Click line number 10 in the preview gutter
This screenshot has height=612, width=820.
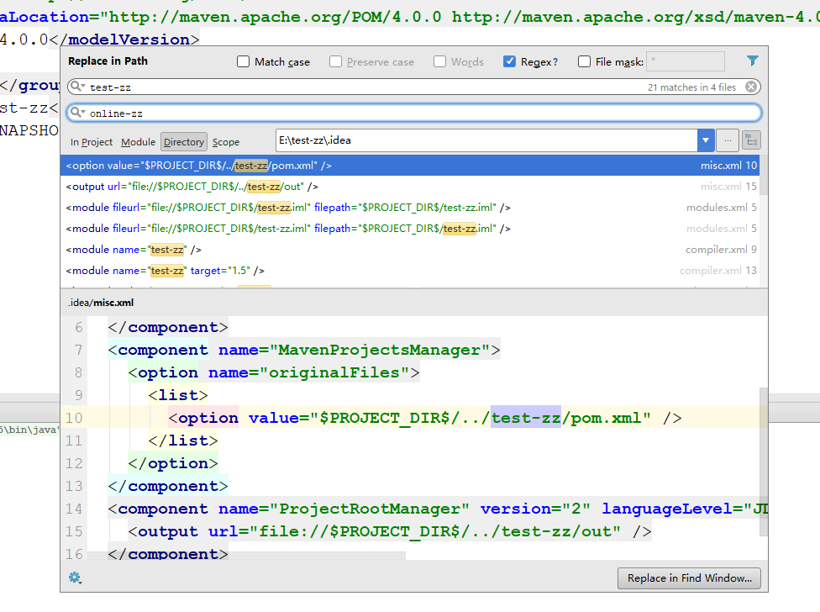coord(74,418)
